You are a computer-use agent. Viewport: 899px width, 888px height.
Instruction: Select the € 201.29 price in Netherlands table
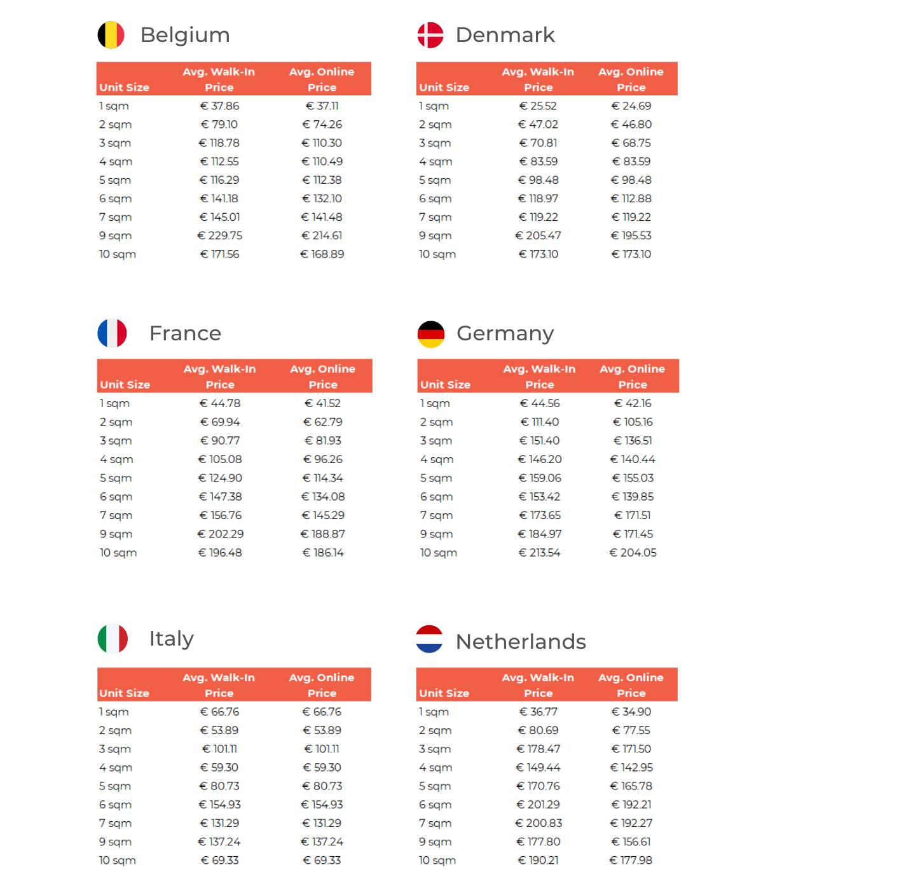pos(539,805)
